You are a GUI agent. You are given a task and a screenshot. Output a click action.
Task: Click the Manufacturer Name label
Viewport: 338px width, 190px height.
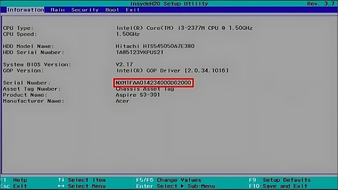point(34,101)
